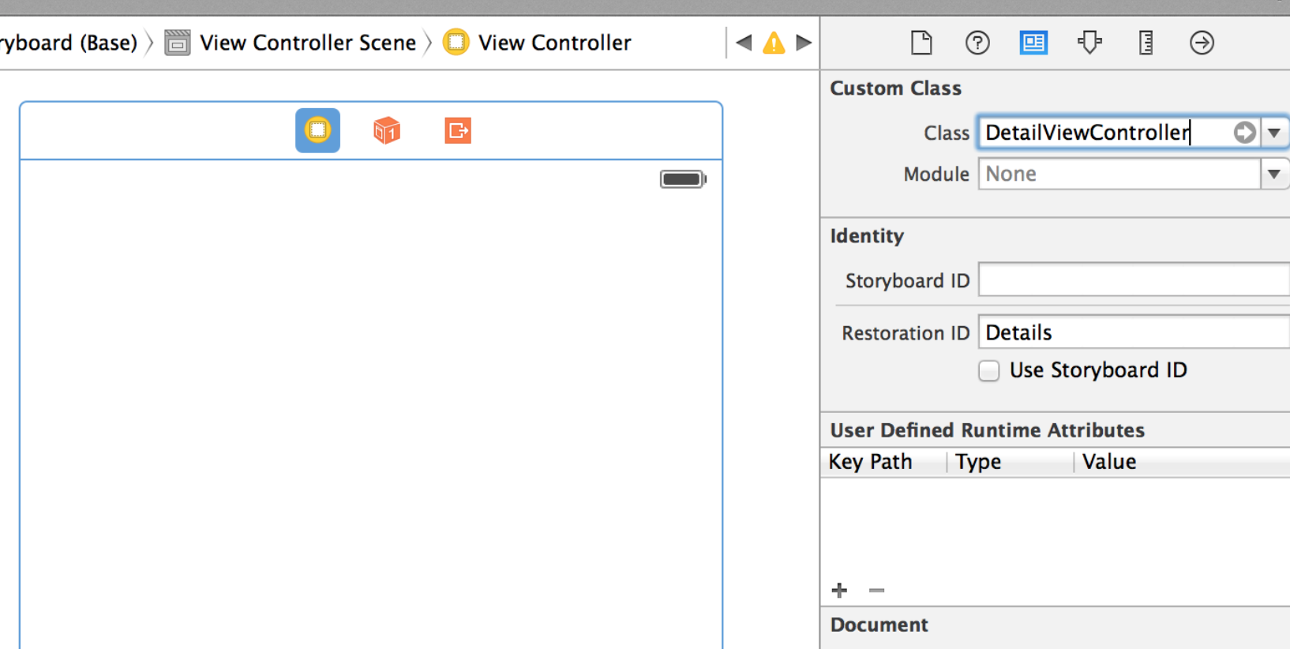Select View Controller Scene in breadcrumb

coord(307,43)
